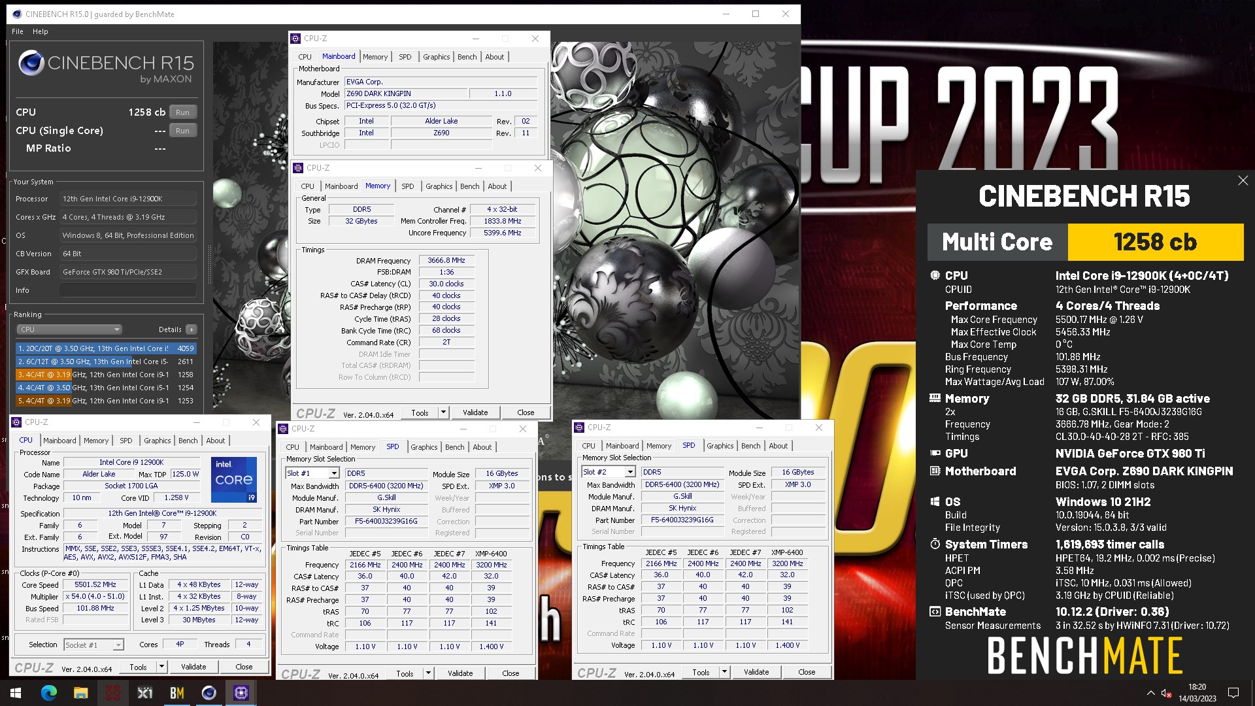Screen dimensions: 1255x706
Task: Click the muted volume tray icon
Action: click(x=1166, y=693)
